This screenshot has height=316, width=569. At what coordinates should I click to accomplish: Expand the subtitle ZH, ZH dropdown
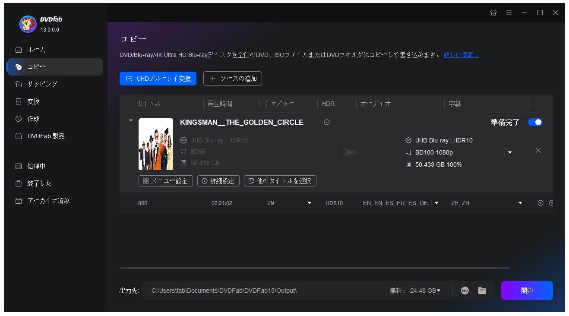(x=520, y=203)
